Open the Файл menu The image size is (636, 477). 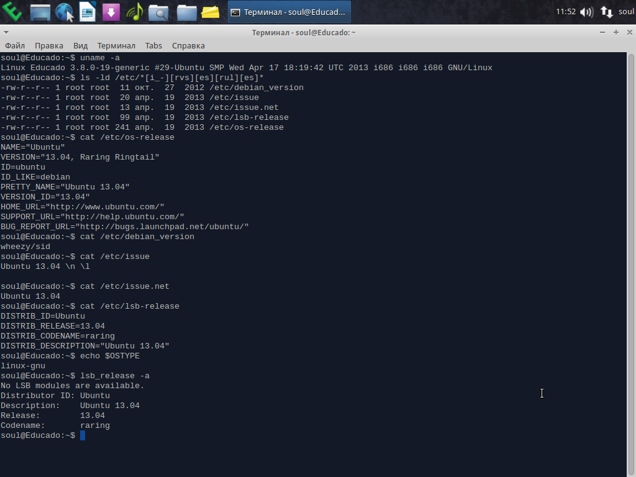(x=15, y=45)
